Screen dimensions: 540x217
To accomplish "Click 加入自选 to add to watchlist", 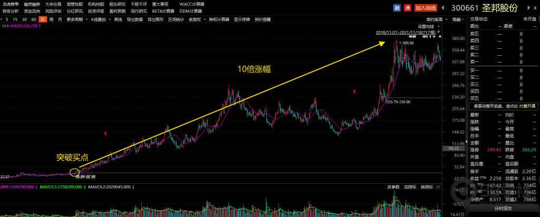I will pyautogui.click(x=426, y=8).
